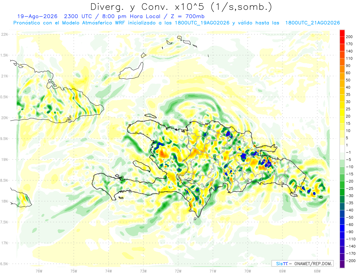Pick the red swatch topping the color scale
The width and height of the screenshot is (356, 275).
(342, 33)
